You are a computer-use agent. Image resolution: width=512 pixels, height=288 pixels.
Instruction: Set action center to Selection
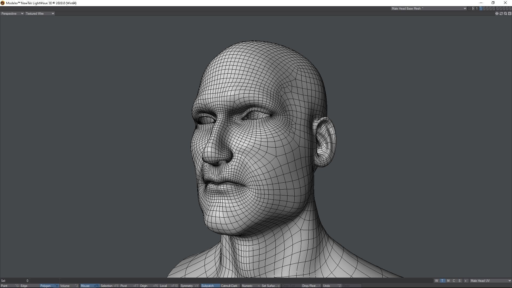coord(109,286)
